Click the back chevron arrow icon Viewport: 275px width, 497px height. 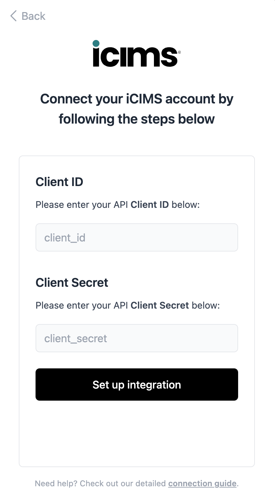13,16
